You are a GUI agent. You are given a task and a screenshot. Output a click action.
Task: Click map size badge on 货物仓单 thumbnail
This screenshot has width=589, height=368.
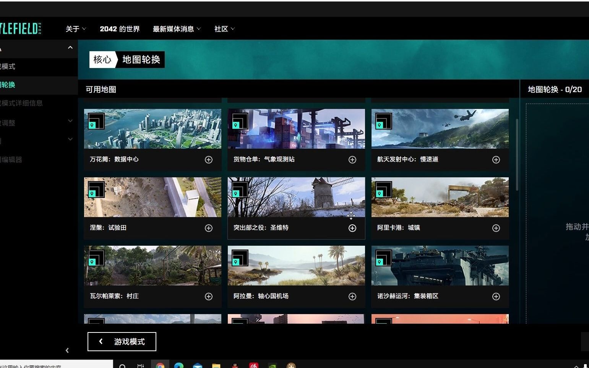pyautogui.click(x=240, y=121)
